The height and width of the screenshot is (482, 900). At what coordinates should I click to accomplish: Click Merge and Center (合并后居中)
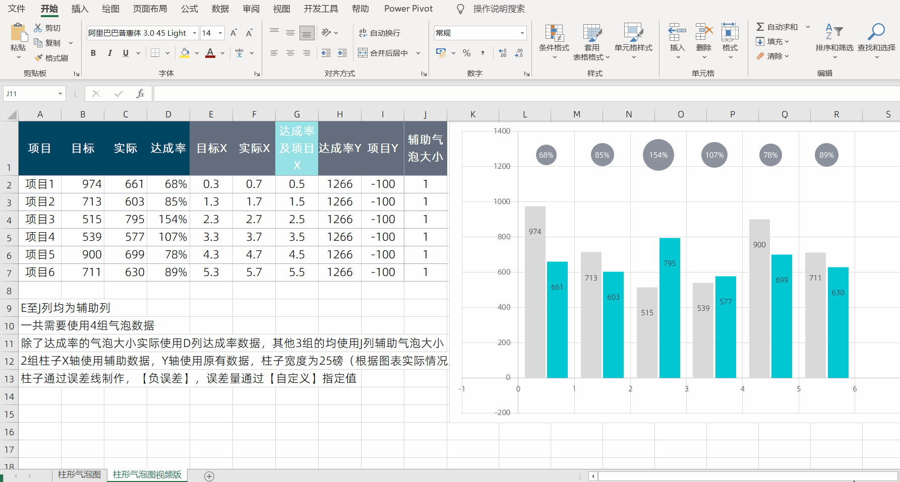(x=383, y=53)
